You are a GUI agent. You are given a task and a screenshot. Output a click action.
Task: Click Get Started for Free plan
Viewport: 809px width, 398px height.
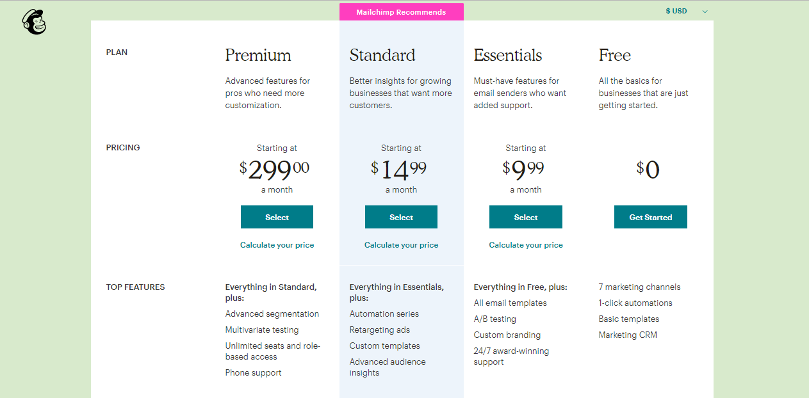tap(650, 217)
